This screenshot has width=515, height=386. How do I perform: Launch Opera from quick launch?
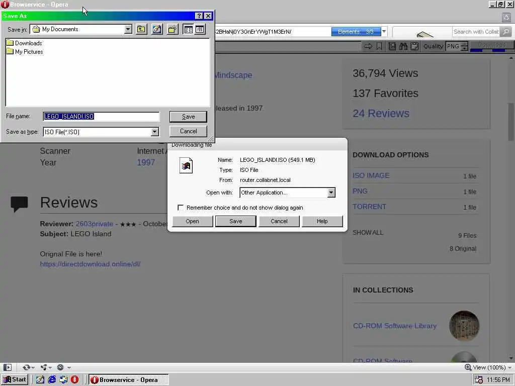(x=75, y=379)
